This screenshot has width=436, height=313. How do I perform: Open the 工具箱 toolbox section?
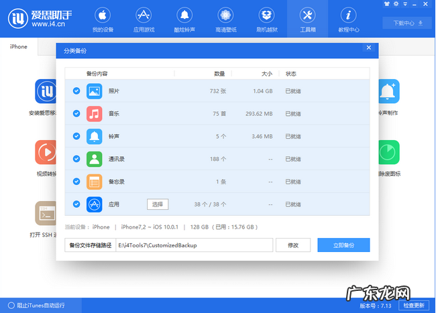click(x=307, y=20)
